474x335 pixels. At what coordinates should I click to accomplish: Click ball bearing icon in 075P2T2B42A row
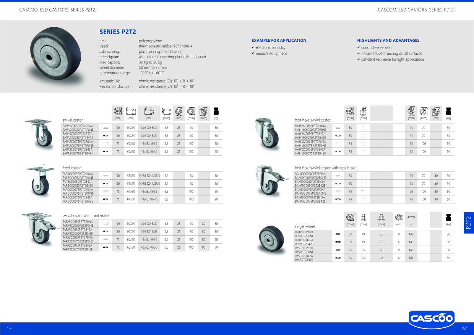(x=338, y=258)
